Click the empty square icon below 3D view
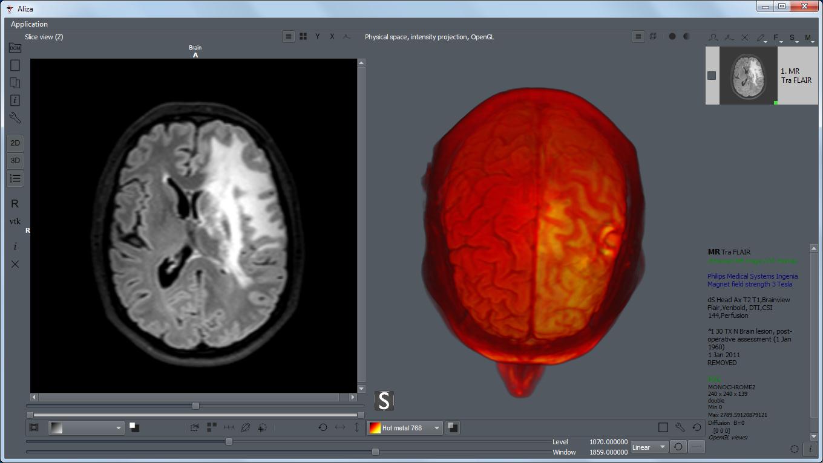The height and width of the screenshot is (463, 823). coord(663,427)
